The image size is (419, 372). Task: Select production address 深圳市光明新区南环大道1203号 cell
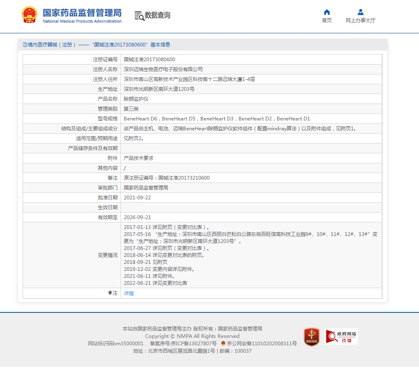click(x=159, y=89)
